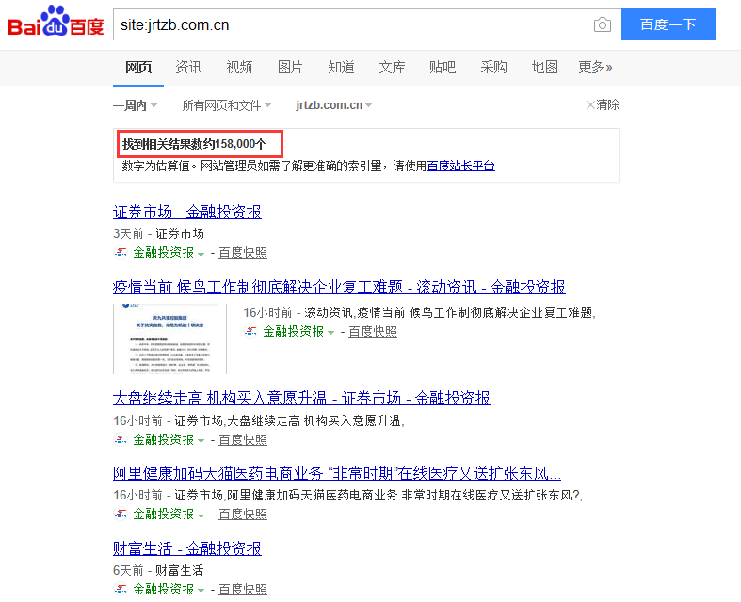Expand 金融投资报 arrow under 大盘继续走高 result

(201, 441)
